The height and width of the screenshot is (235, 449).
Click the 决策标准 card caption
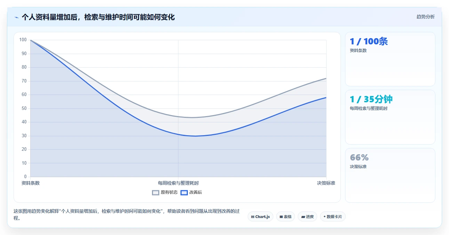pos(358,167)
